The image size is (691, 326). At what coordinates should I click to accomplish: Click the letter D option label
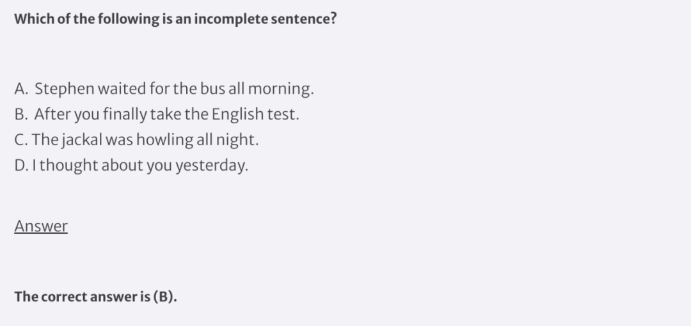pyautogui.click(x=21, y=165)
